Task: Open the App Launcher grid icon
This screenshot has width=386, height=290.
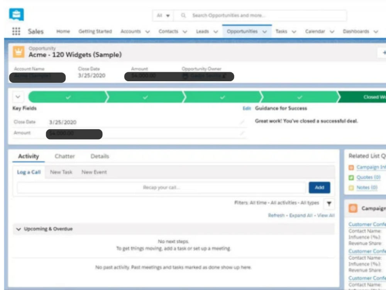Action: (x=16, y=31)
